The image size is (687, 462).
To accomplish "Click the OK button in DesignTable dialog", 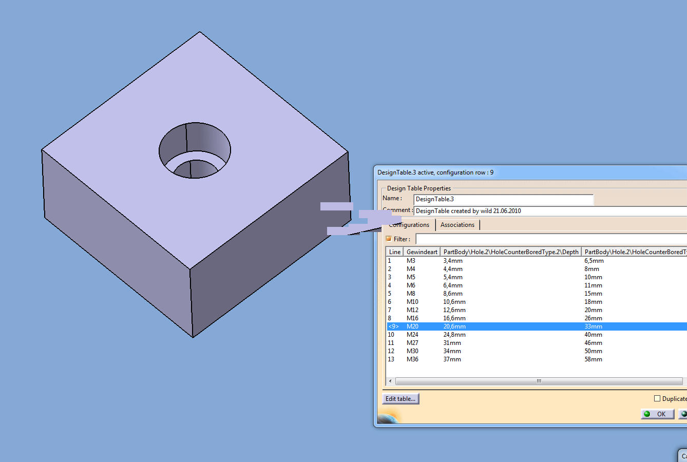I will point(657,414).
